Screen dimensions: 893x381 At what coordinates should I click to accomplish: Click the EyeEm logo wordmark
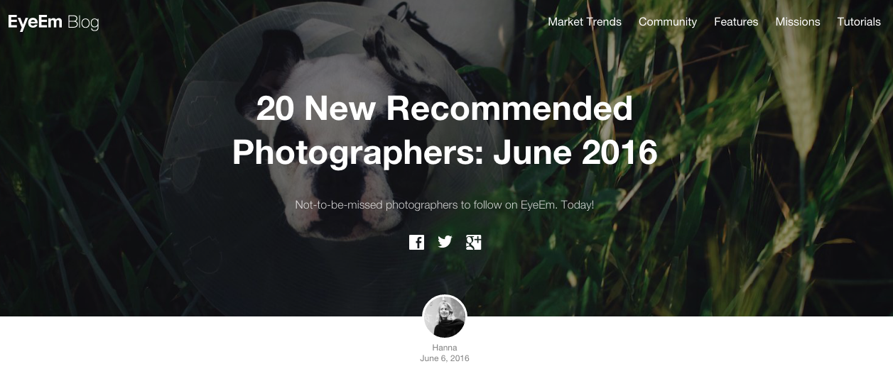(x=35, y=23)
